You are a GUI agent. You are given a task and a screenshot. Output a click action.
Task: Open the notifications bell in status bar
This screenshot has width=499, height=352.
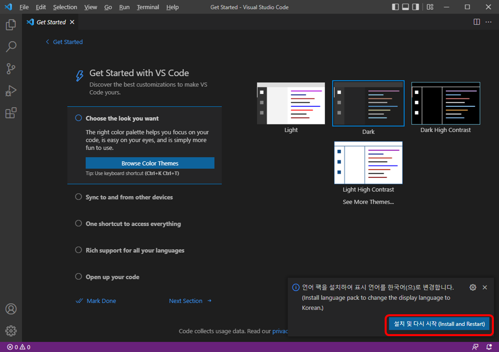pyautogui.click(x=489, y=347)
